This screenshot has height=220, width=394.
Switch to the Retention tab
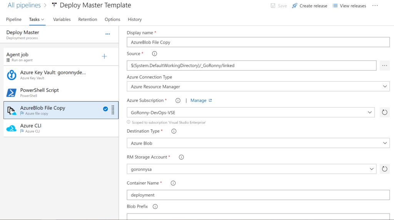point(88,19)
